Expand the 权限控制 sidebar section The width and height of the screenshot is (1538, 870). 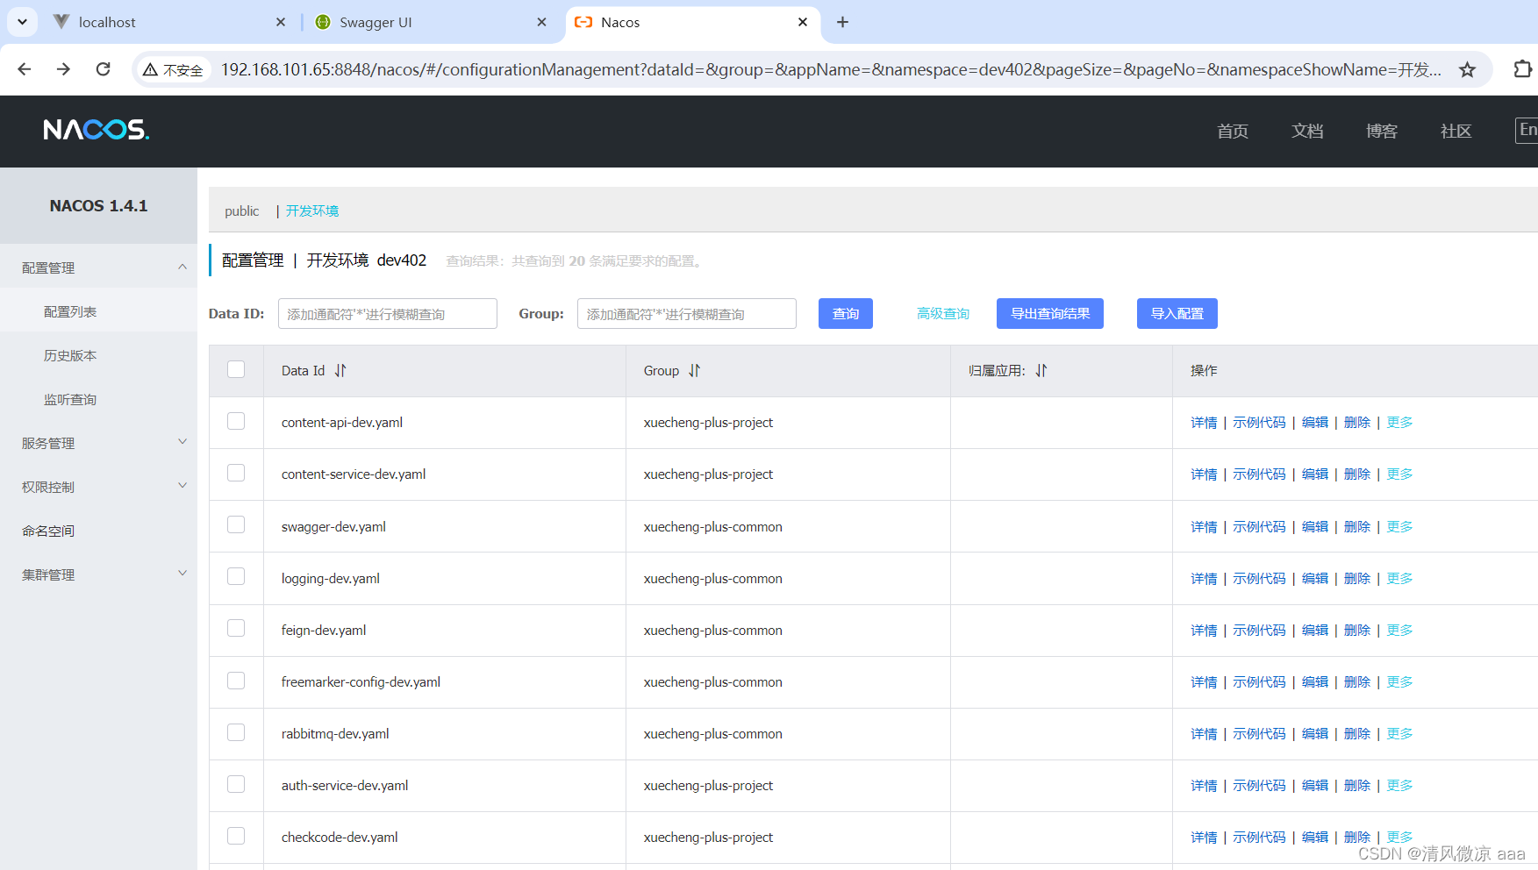pos(98,487)
